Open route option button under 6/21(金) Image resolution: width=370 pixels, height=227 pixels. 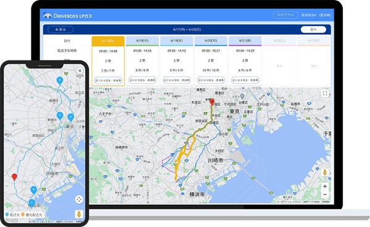245,80
